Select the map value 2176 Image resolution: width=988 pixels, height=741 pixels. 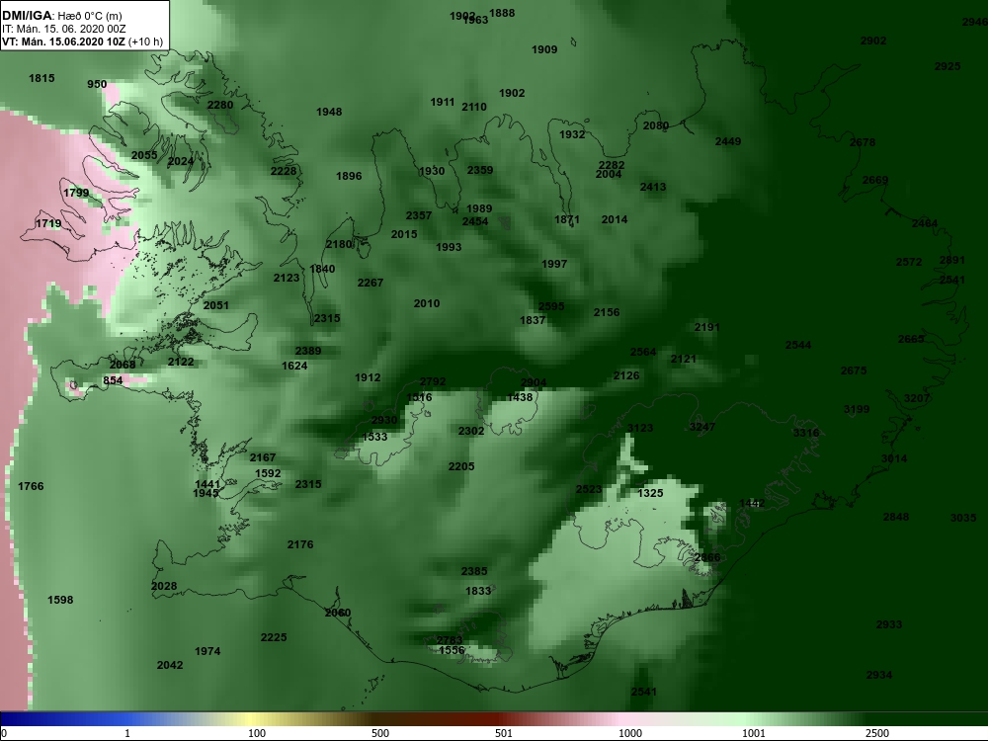300,544
